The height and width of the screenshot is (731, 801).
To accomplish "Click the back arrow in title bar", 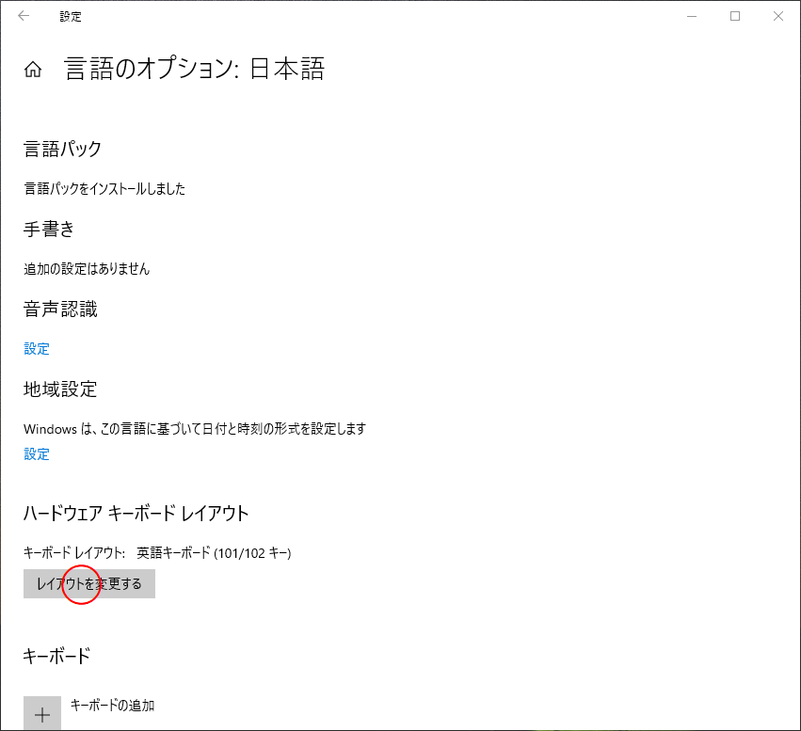I will pos(24,16).
